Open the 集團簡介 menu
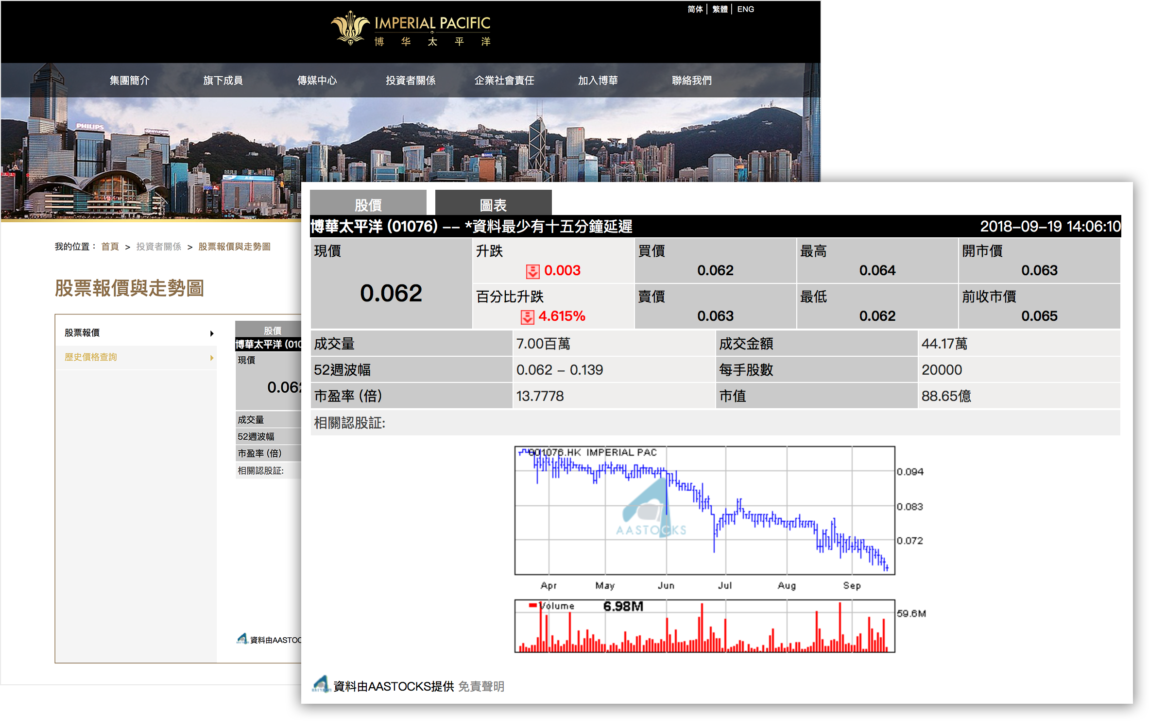The height and width of the screenshot is (728, 1166). tap(129, 81)
